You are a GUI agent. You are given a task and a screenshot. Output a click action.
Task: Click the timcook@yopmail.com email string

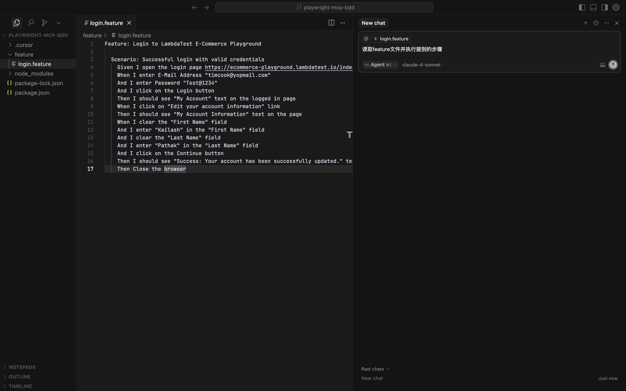click(238, 75)
